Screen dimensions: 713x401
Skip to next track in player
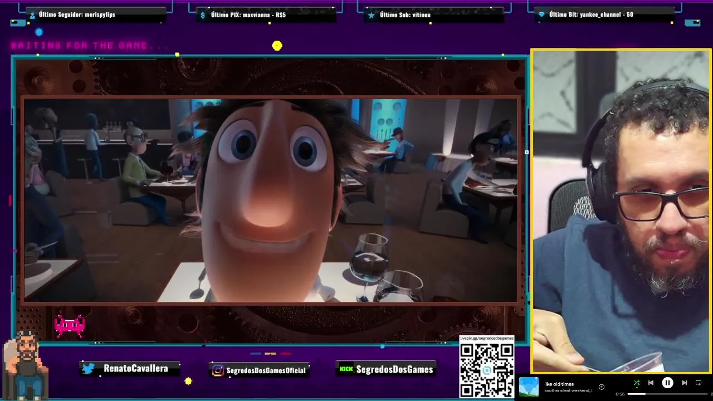(x=684, y=383)
